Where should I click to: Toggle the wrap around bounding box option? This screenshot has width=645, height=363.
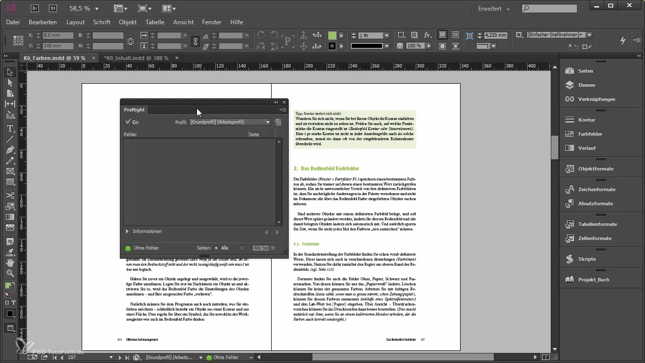[456, 35]
